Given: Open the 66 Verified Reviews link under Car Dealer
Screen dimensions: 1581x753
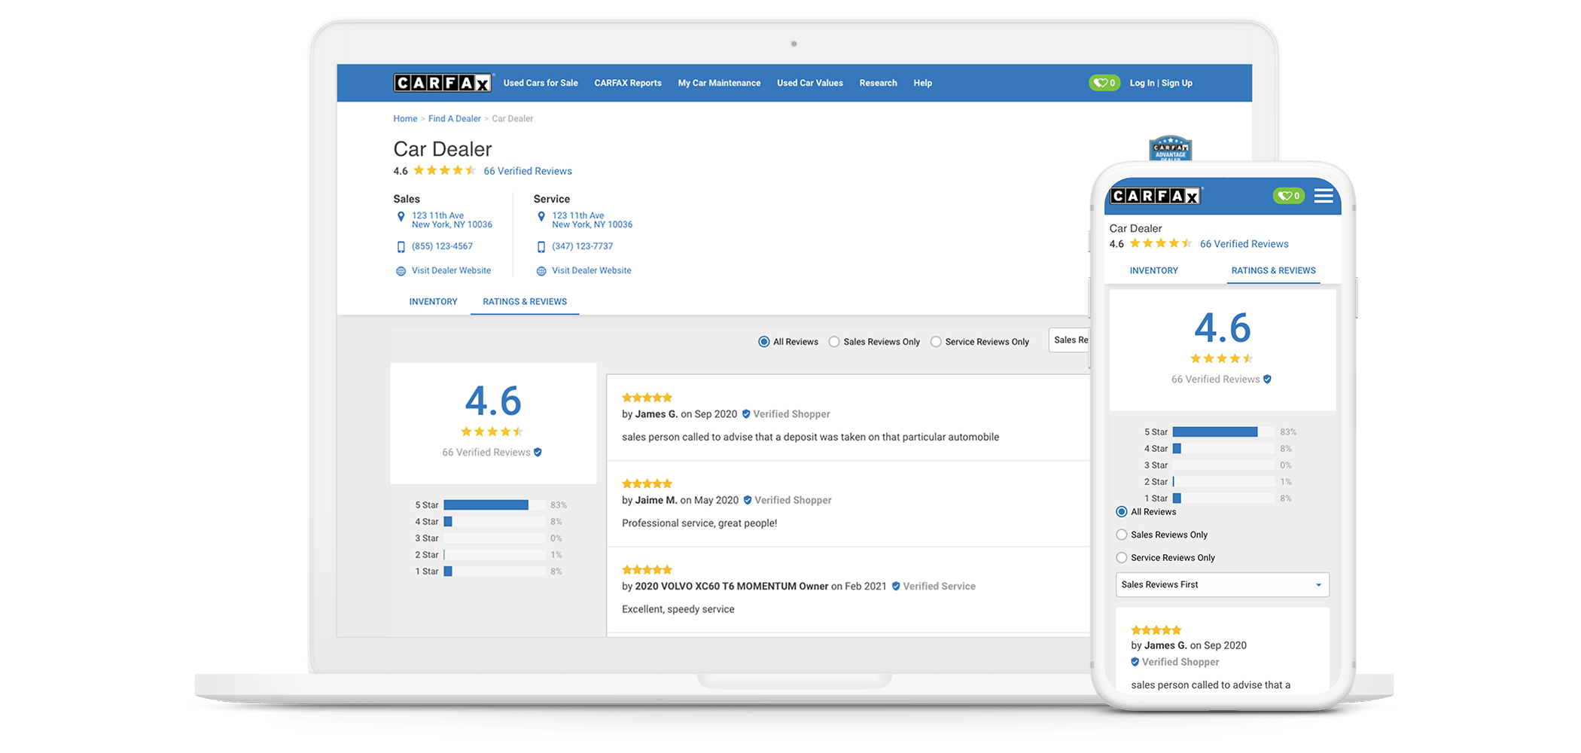Looking at the screenshot, I should coord(527,171).
